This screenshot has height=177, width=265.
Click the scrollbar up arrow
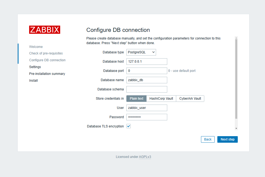[236, 38]
